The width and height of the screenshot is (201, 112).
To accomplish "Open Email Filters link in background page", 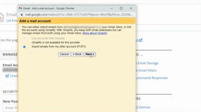I will pos(146,70).
